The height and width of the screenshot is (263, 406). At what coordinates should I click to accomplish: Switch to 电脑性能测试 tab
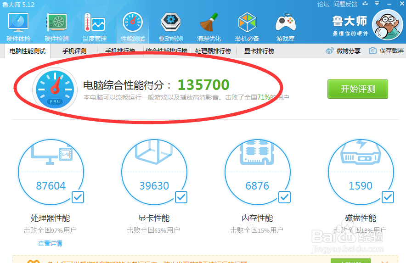[28, 51]
